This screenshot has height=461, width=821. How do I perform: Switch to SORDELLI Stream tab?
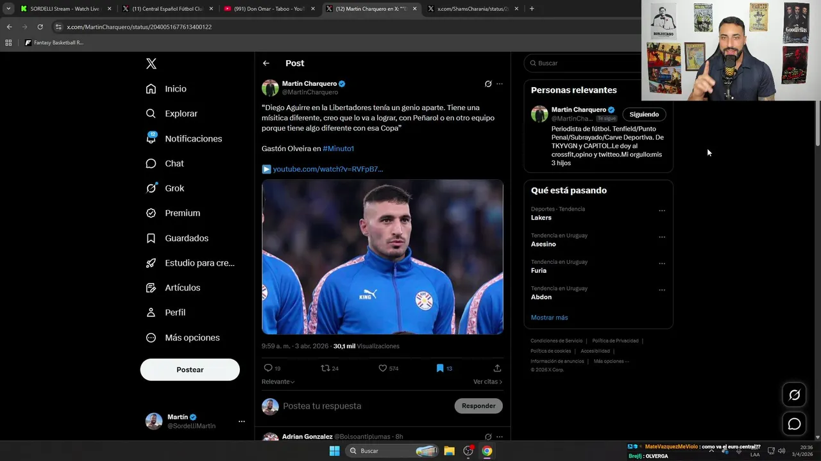tap(65, 9)
